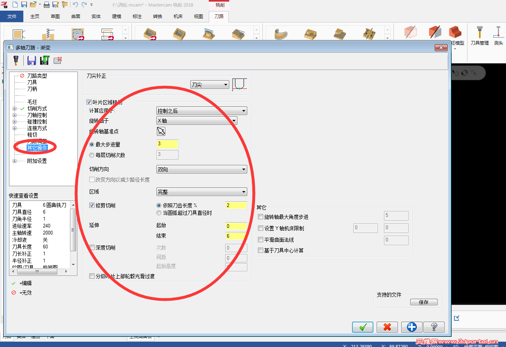This screenshot has height=347, width=506.
Task: Select the 最大步进量 radio button
Action: [x=92, y=144]
